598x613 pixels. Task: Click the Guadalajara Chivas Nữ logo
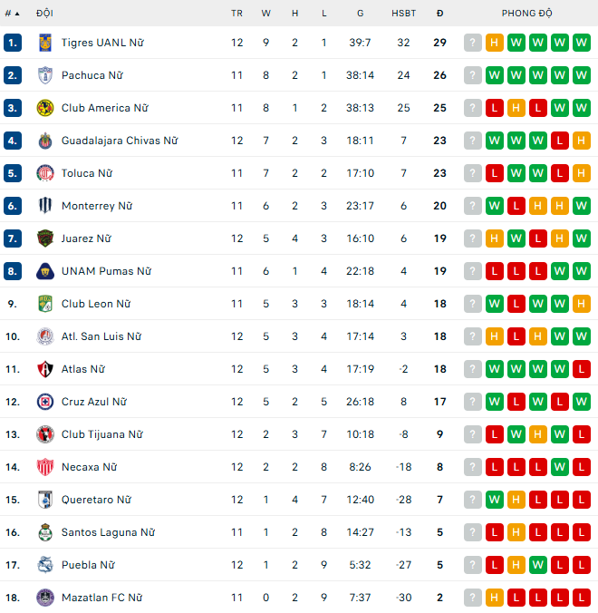(x=44, y=141)
